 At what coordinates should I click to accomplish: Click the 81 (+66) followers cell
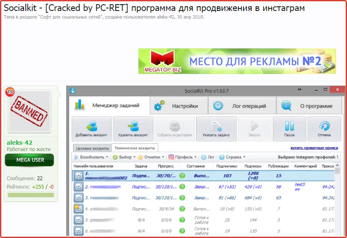click(227, 197)
